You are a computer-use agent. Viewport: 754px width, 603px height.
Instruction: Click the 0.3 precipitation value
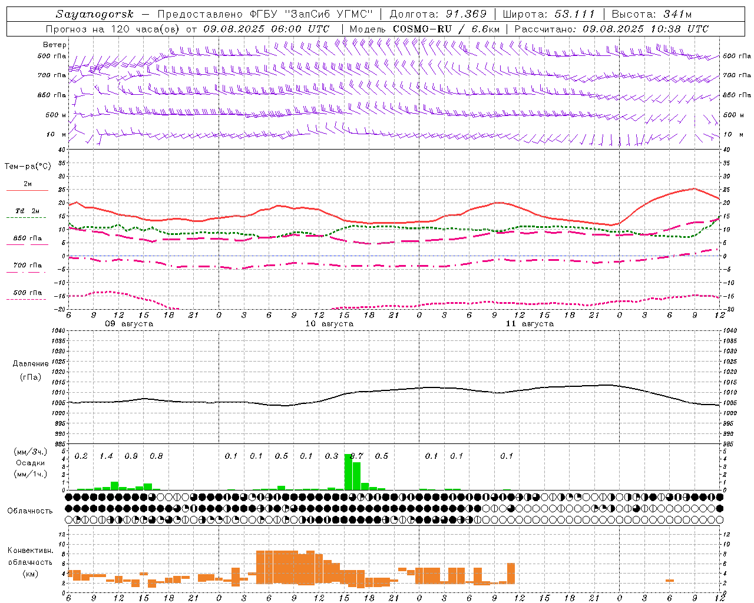click(332, 456)
